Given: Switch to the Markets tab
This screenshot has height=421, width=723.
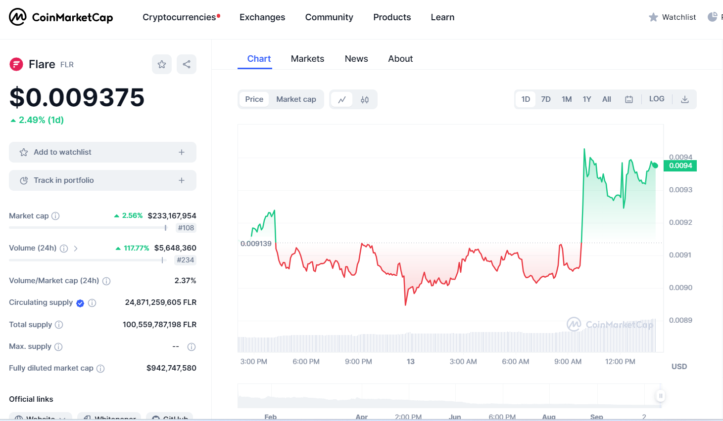Looking at the screenshot, I should pyautogui.click(x=307, y=59).
